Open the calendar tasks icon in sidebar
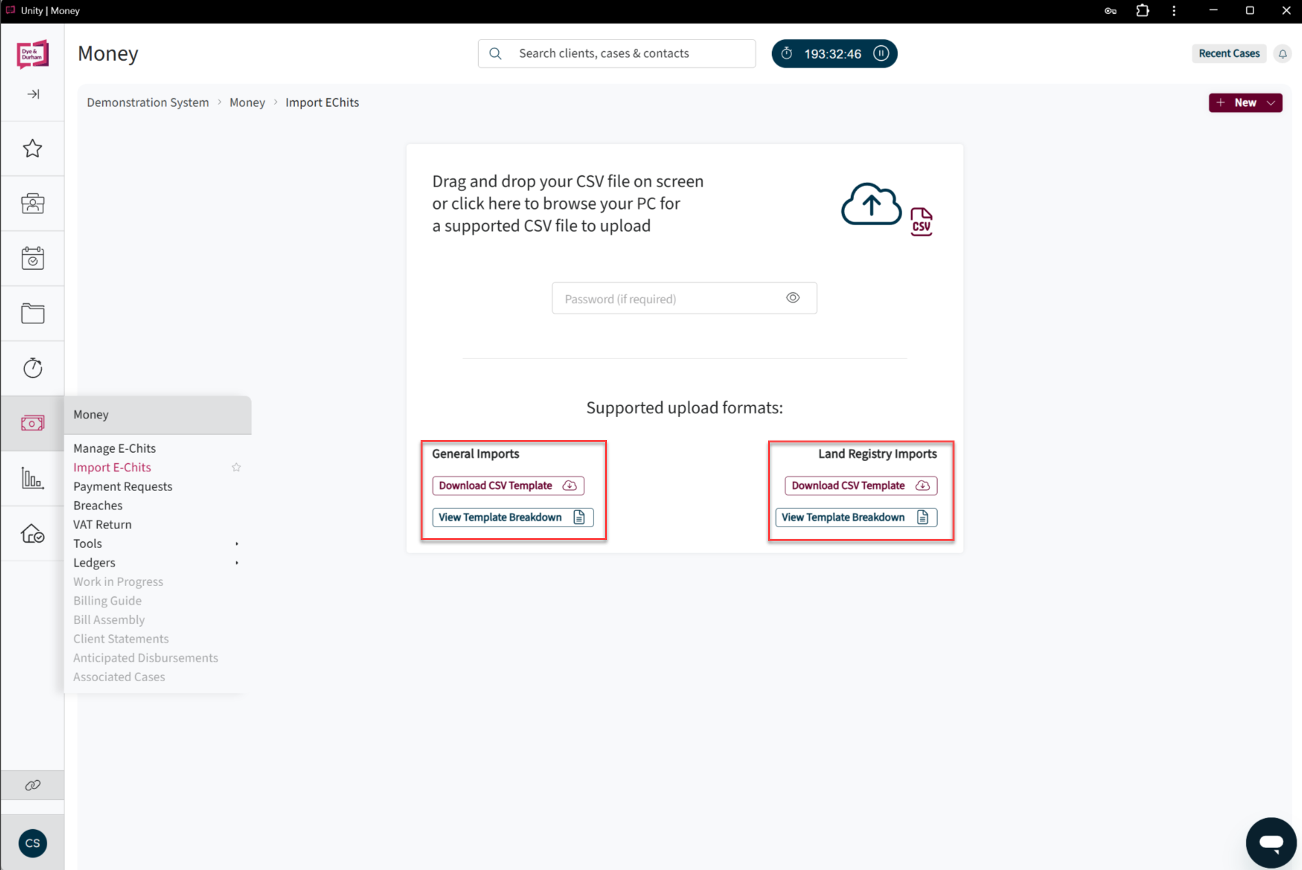The image size is (1302, 870). click(32, 258)
